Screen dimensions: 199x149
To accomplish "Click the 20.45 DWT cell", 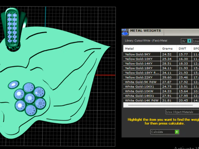I will 184,100.
